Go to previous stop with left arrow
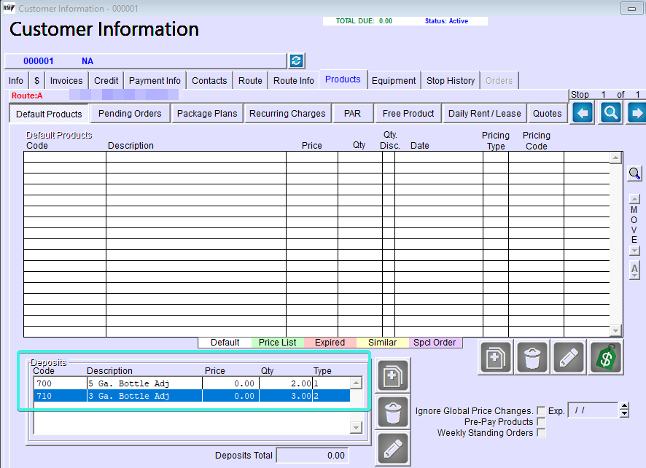 coord(583,112)
